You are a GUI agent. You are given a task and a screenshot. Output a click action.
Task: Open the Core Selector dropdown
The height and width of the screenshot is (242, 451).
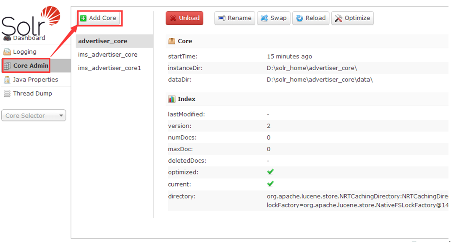[x=34, y=116]
